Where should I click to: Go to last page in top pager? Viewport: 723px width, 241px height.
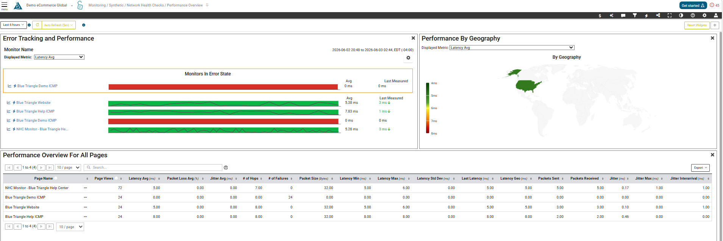pyautogui.click(x=50, y=167)
